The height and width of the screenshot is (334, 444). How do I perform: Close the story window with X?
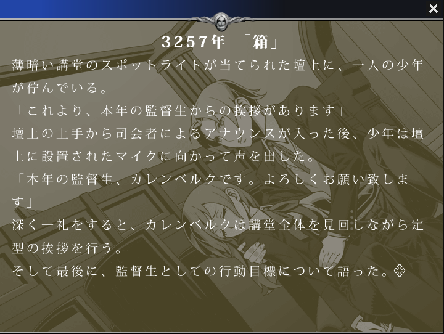(x=434, y=9)
